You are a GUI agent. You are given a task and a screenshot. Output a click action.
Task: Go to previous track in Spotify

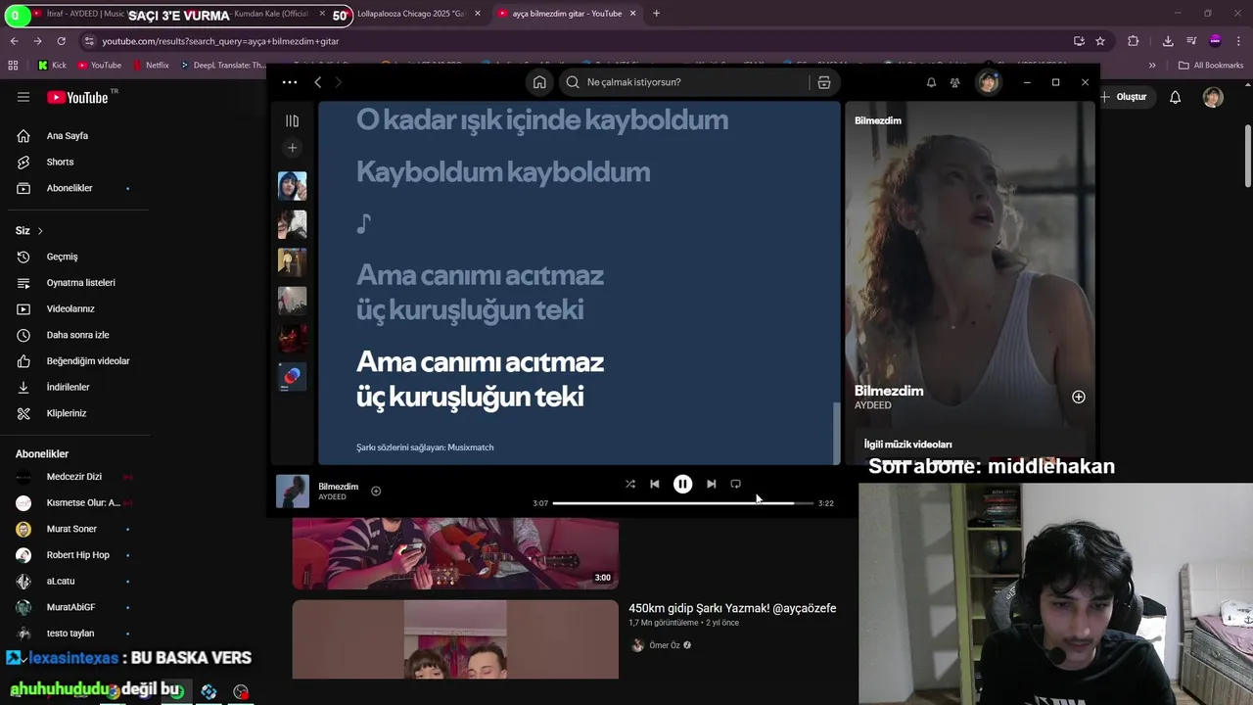pyautogui.click(x=655, y=484)
